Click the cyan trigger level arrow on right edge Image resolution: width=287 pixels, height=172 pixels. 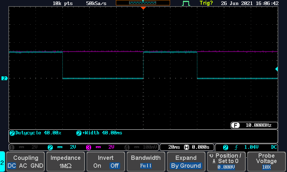(277, 69)
